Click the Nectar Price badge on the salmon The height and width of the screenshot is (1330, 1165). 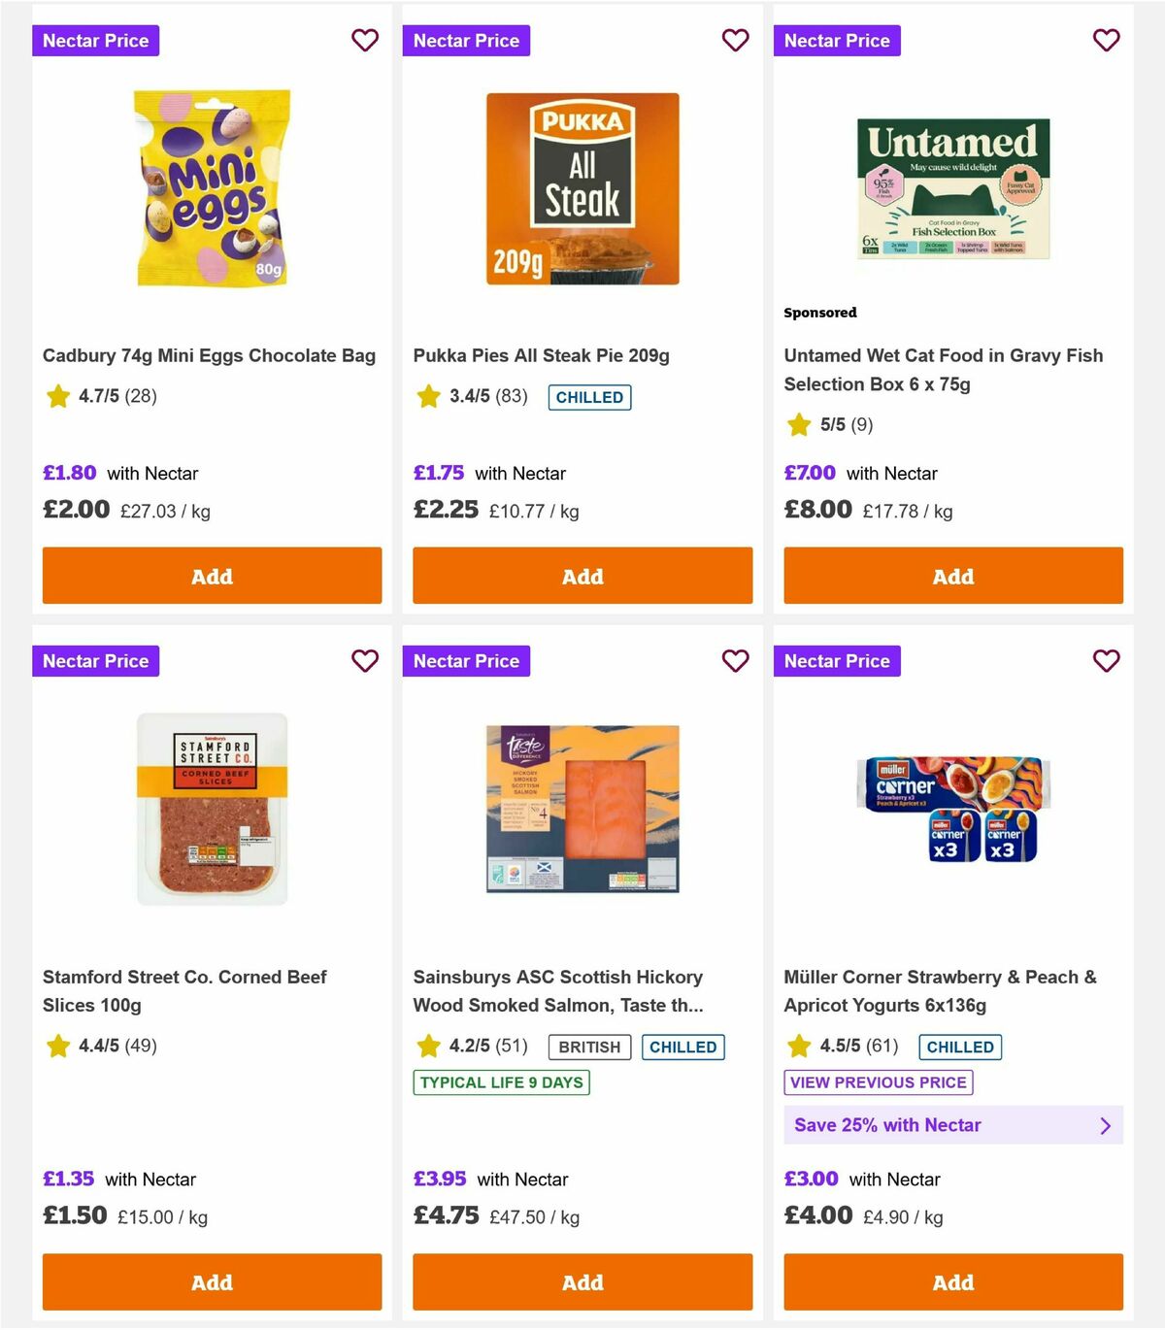pyautogui.click(x=466, y=661)
